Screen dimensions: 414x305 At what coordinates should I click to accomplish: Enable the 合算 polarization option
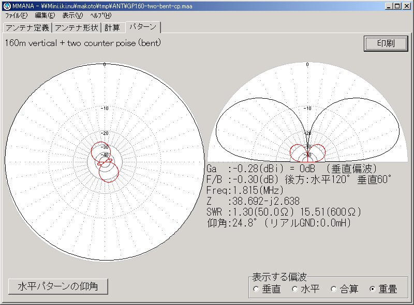pyautogui.click(x=334, y=289)
